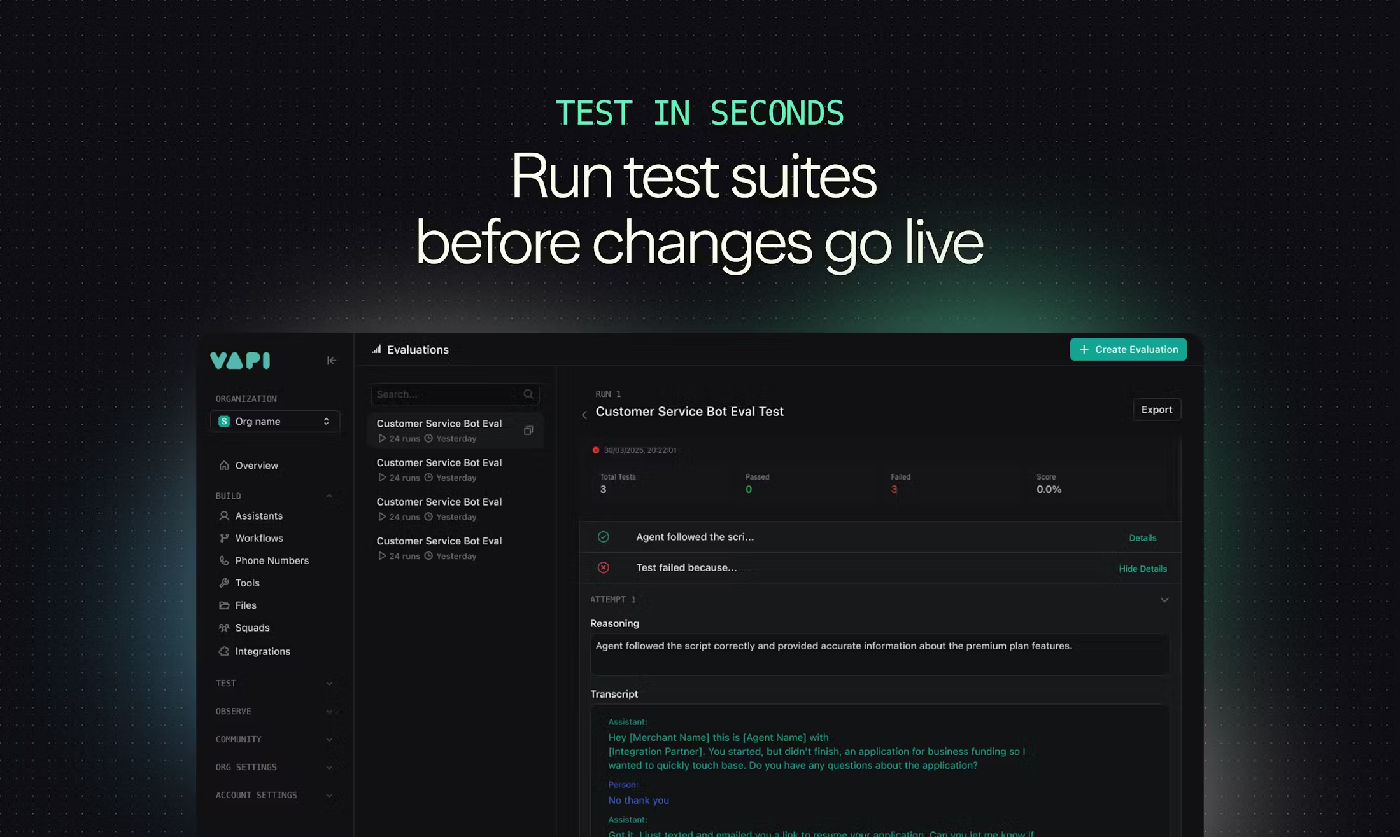Click the Squads group icon
This screenshot has width=1400, height=837.
coord(224,628)
